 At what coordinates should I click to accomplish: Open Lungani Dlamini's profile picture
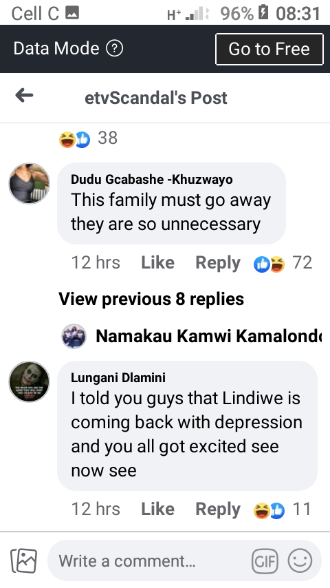point(29,381)
